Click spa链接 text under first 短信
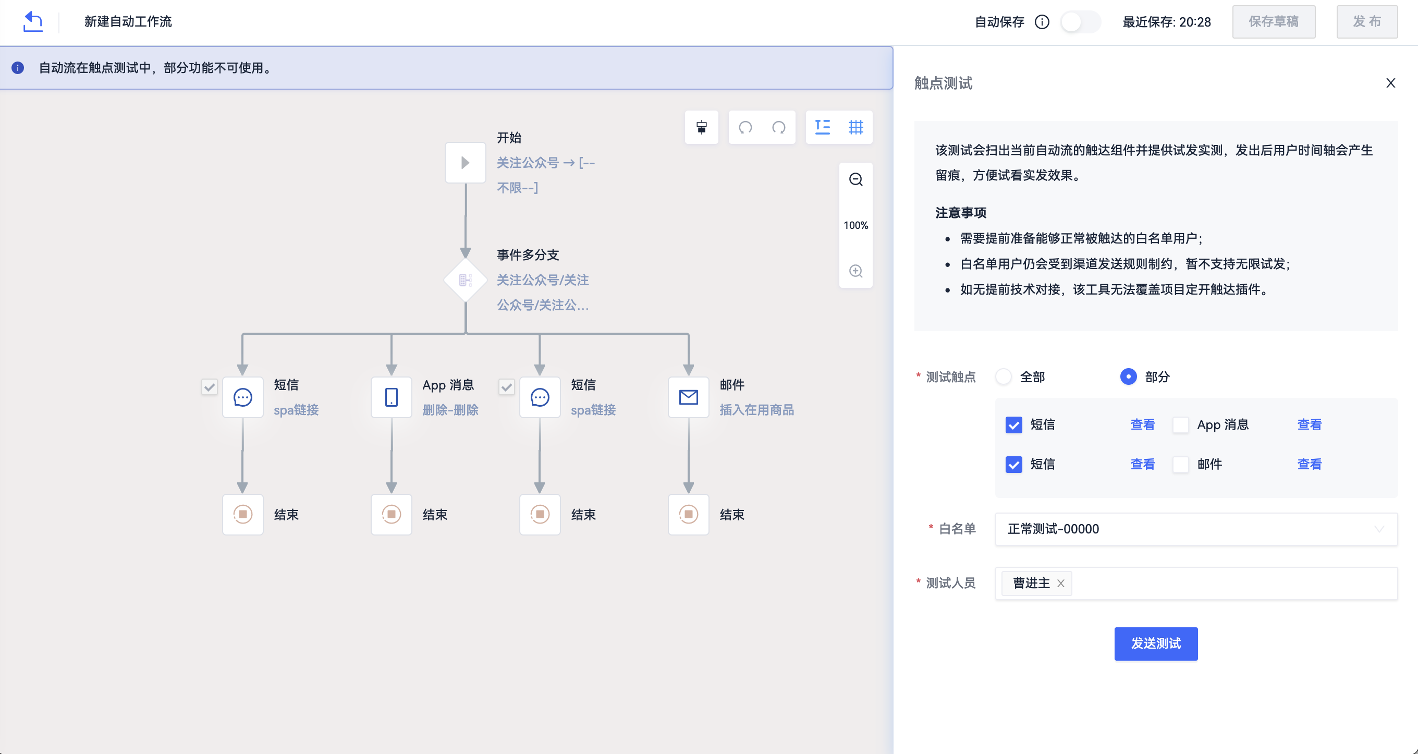The height and width of the screenshot is (754, 1418). click(x=296, y=410)
